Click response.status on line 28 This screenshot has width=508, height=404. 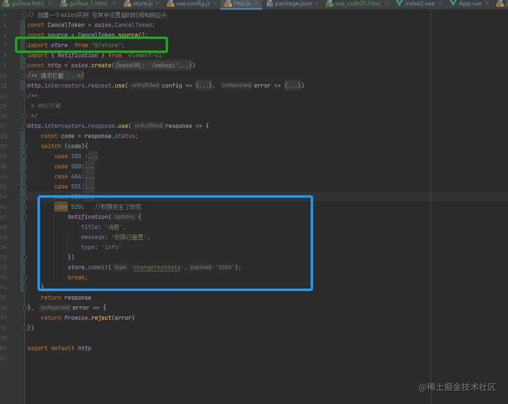(110, 136)
